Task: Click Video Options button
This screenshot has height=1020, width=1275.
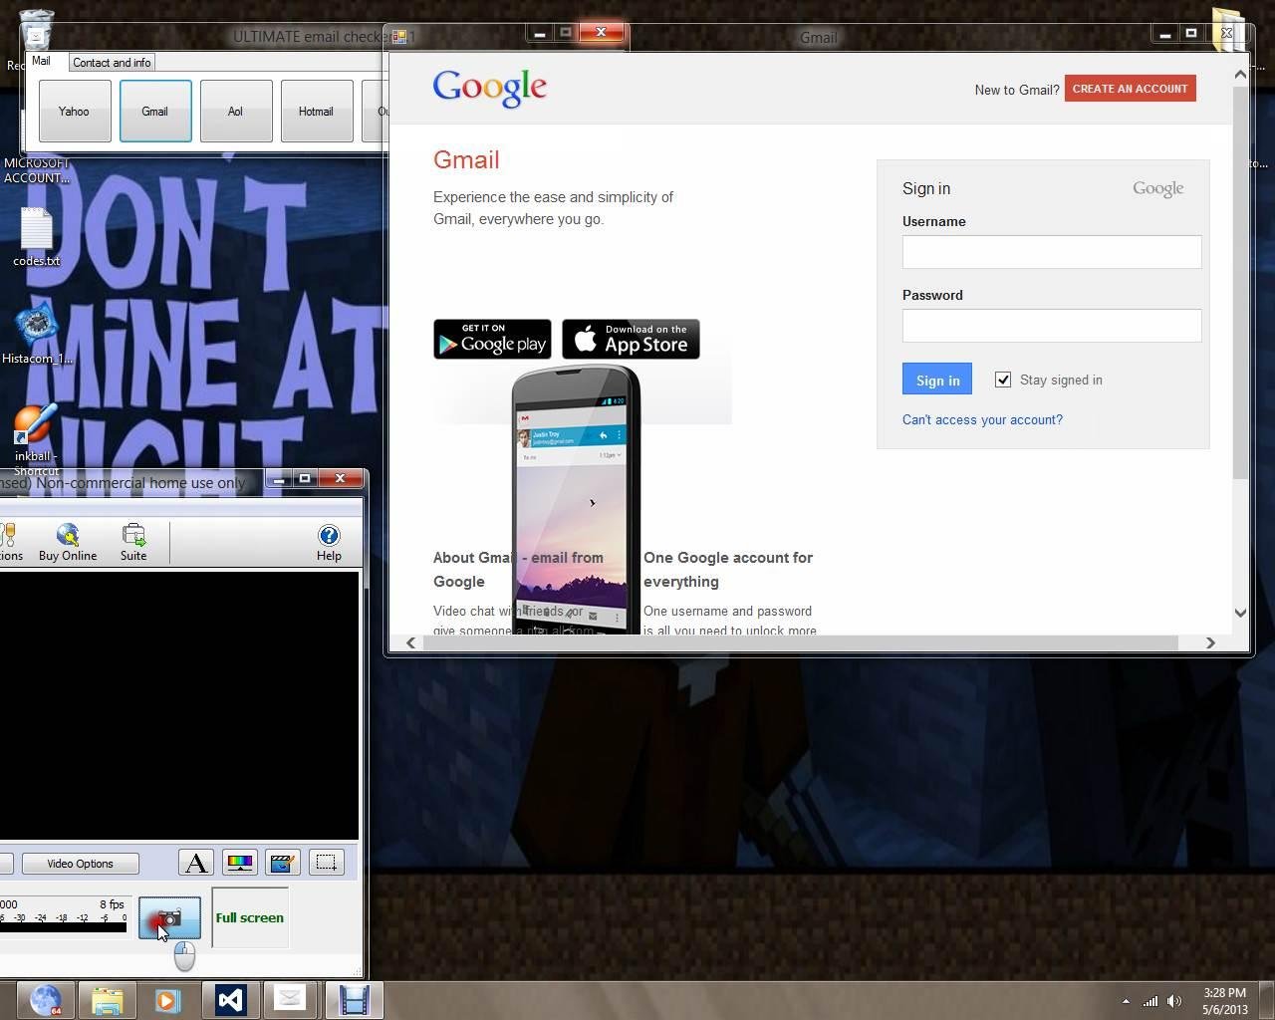Action: pyautogui.click(x=80, y=864)
